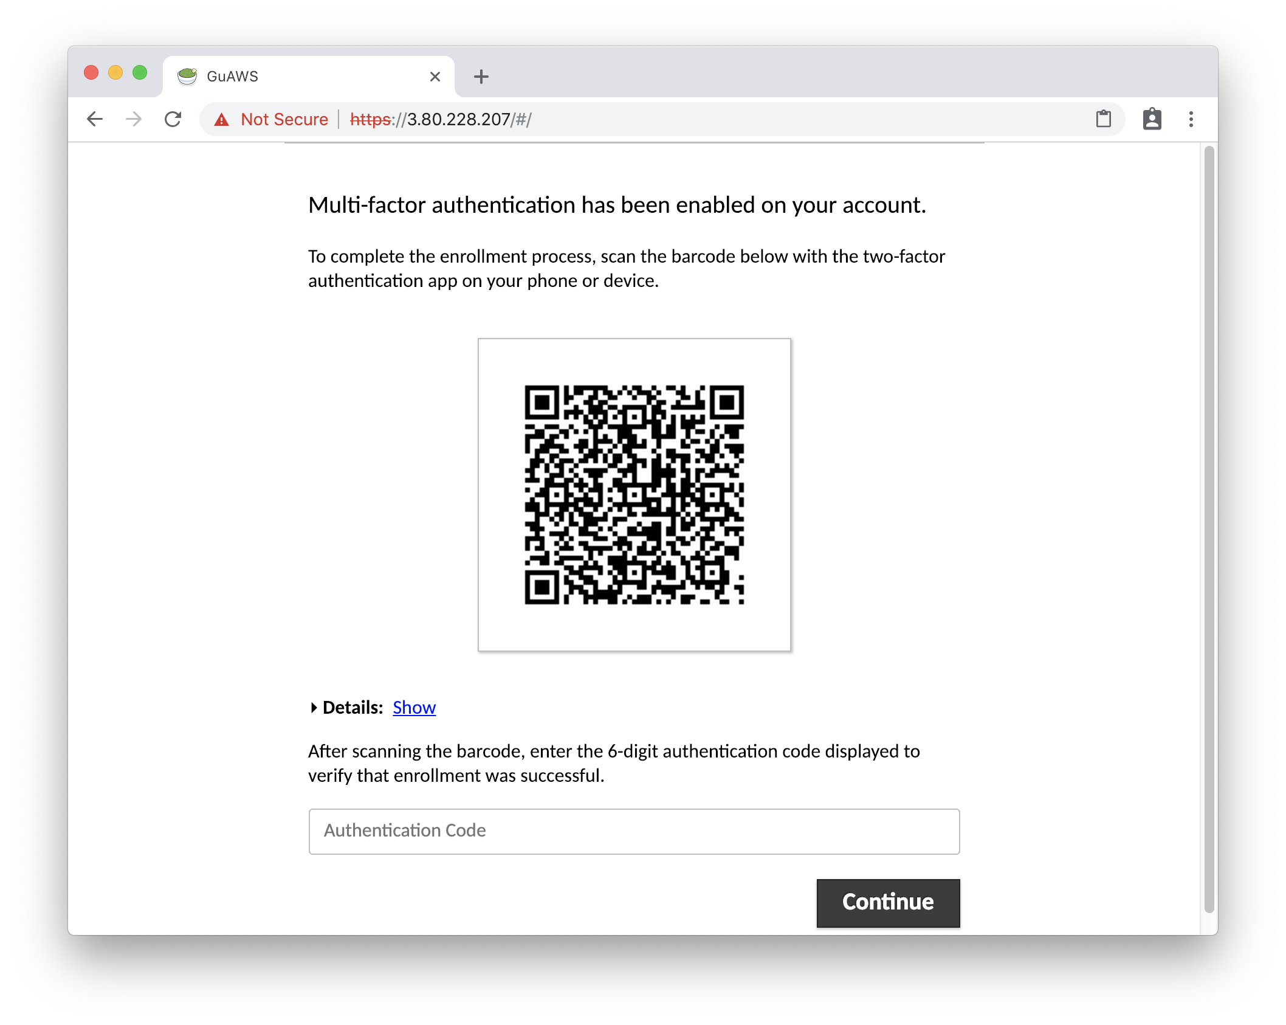Click the GuAWS tab favicon
This screenshot has width=1286, height=1025.
click(187, 77)
